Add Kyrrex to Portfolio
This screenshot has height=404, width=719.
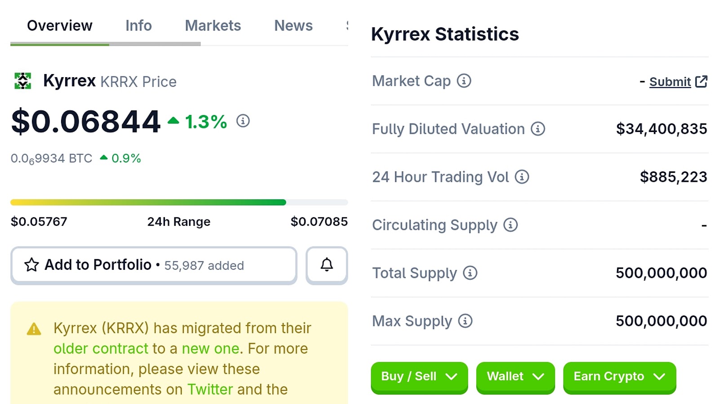tap(154, 265)
